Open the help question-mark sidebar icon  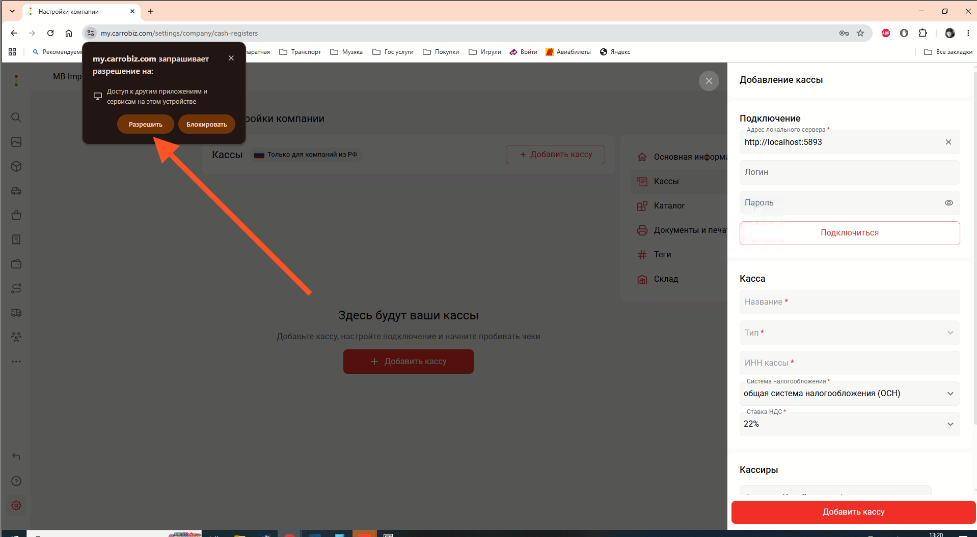click(16, 481)
